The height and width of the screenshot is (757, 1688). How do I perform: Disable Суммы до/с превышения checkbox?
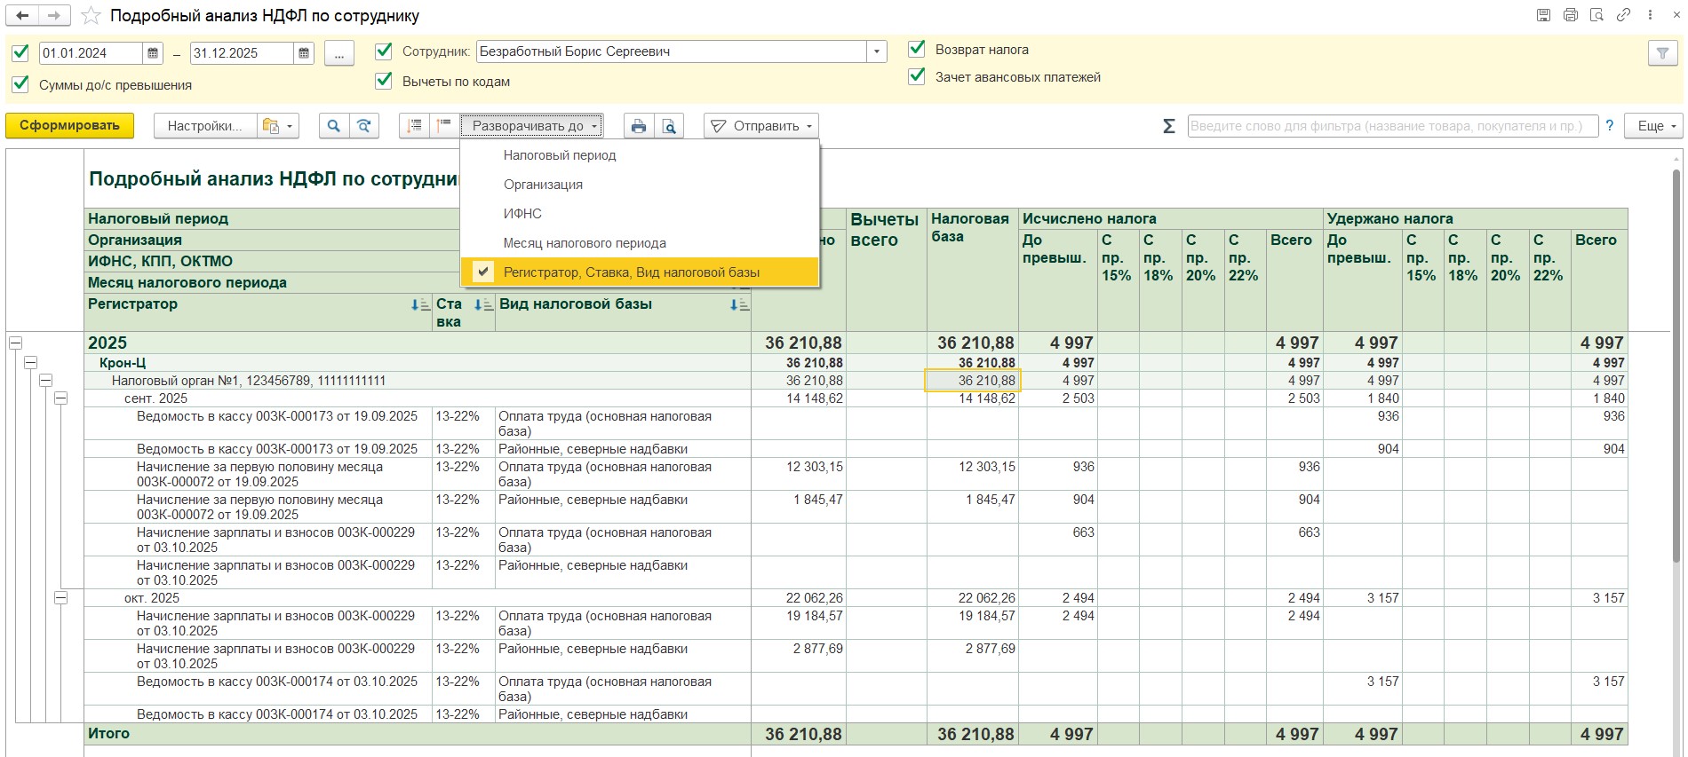[x=20, y=84]
